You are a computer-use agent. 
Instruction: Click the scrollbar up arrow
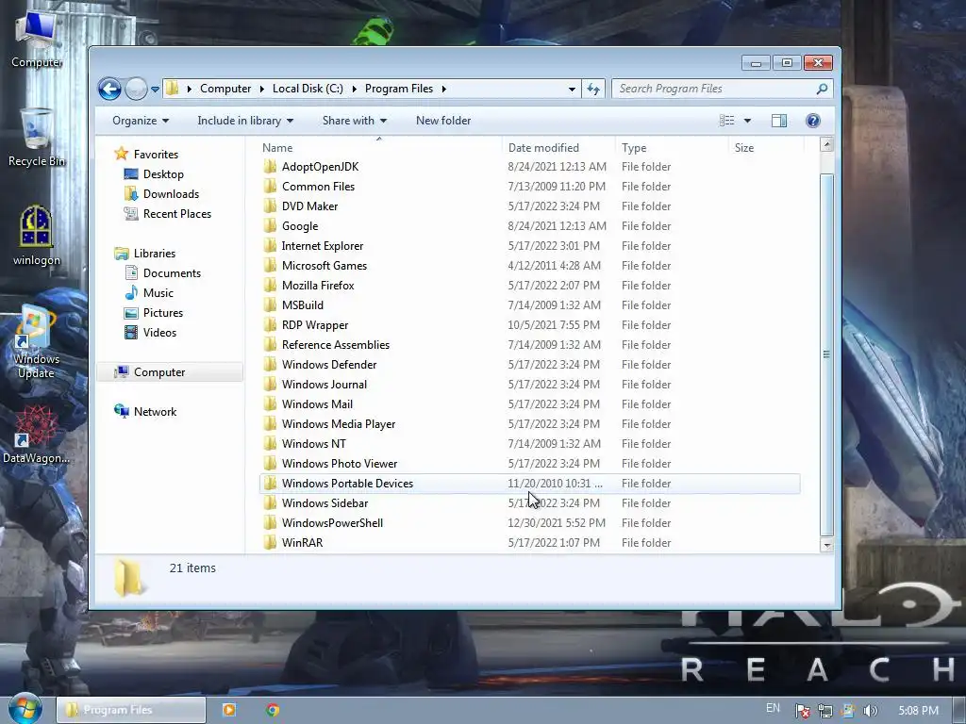click(x=826, y=144)
